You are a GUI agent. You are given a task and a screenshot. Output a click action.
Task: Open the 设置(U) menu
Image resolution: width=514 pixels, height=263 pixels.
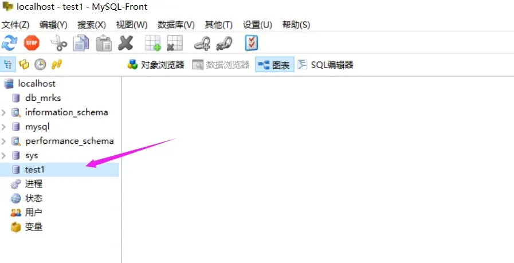coord(258,25)
